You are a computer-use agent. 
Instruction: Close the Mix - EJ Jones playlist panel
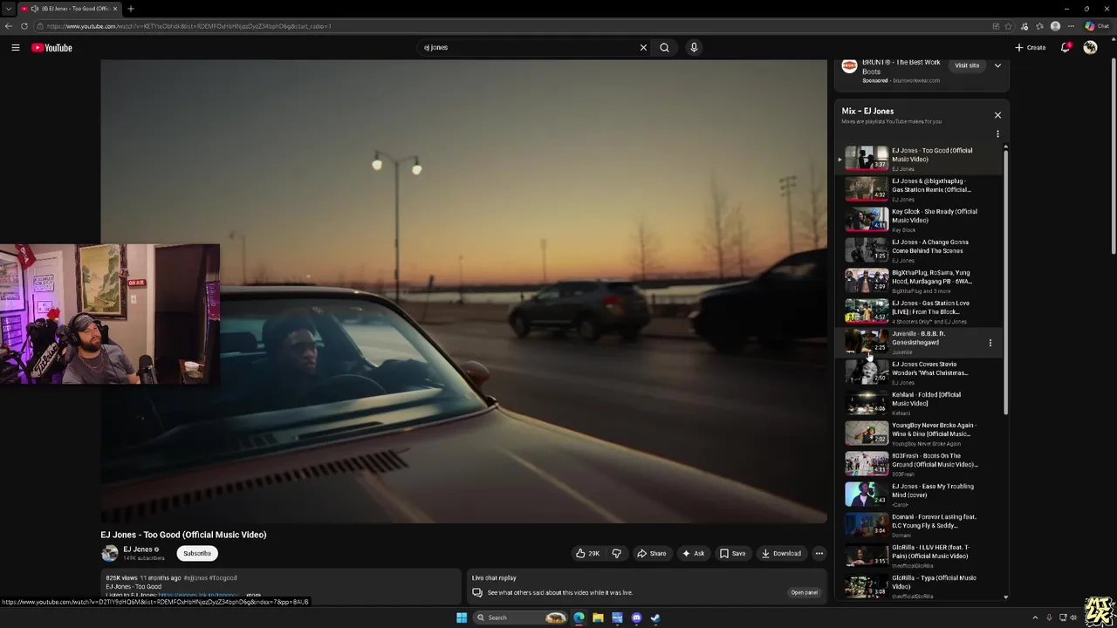997,115
